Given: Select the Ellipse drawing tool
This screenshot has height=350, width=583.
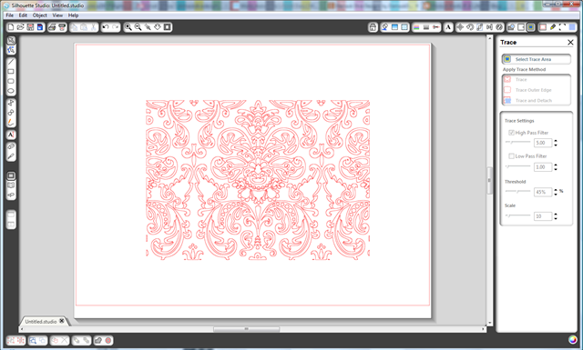Looking at the screenshot, I should pyautogui.click(x=11, y=91).
